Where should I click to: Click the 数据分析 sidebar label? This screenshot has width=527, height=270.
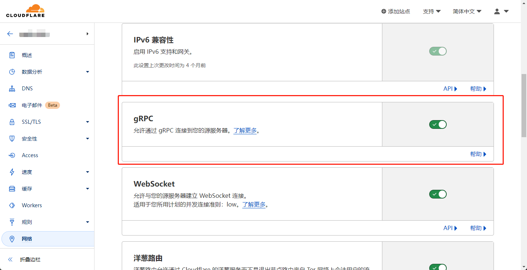click(32, 72)
